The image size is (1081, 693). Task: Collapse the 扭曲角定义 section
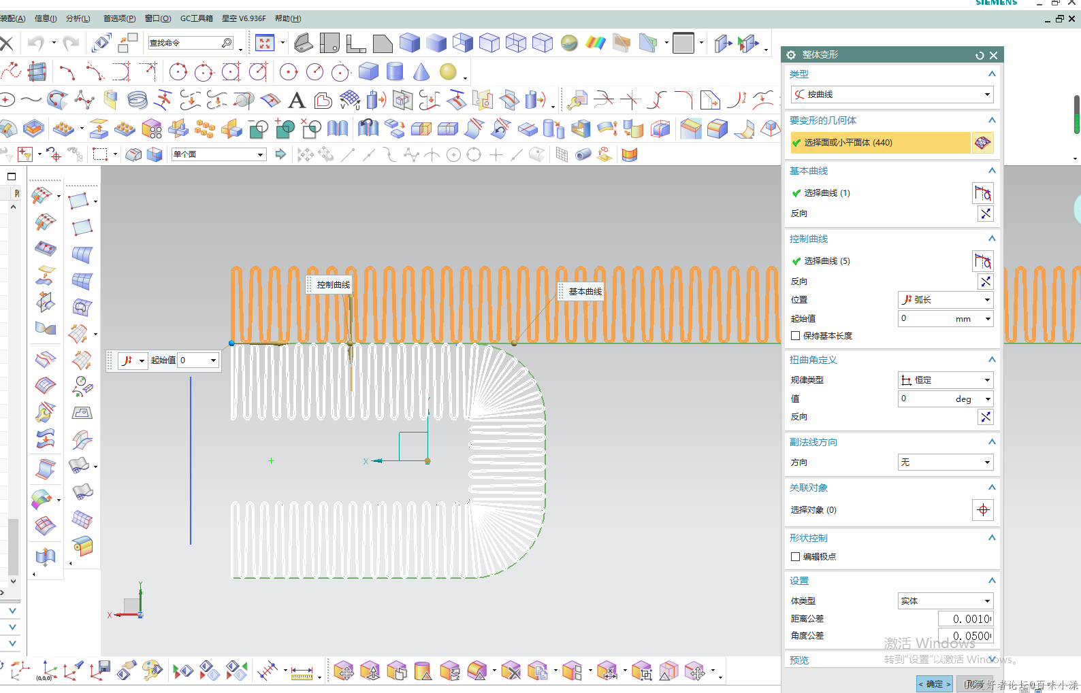(992, 360)
